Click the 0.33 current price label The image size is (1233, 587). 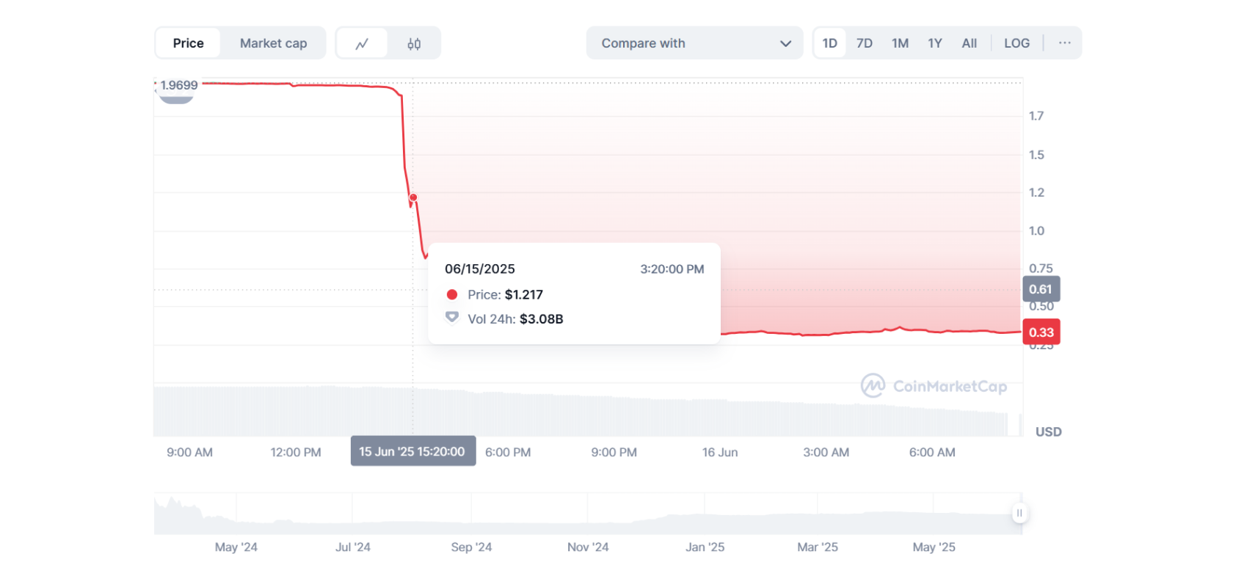point(1041,332)
